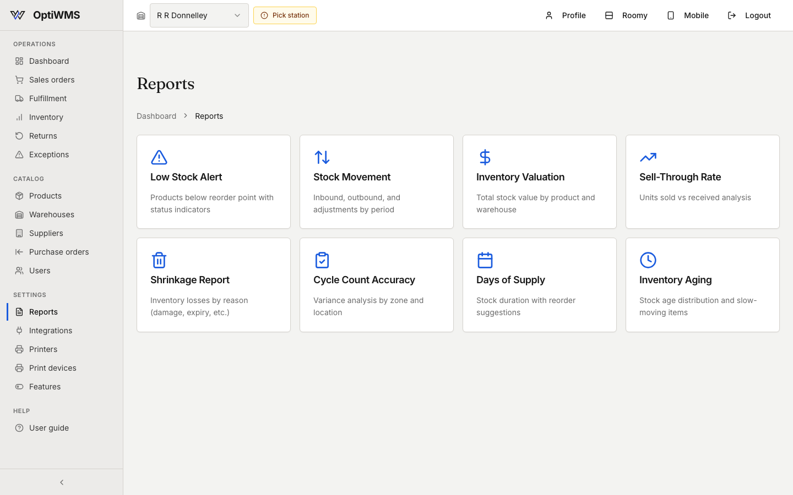Click the Dashboard breadcrumb link
793x495 pixels.
[x=156, y=116]
